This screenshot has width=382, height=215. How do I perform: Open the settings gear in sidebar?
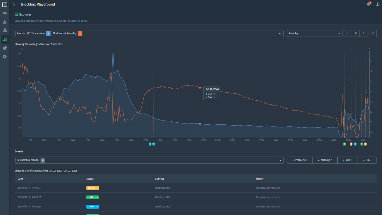coord(5,57)
